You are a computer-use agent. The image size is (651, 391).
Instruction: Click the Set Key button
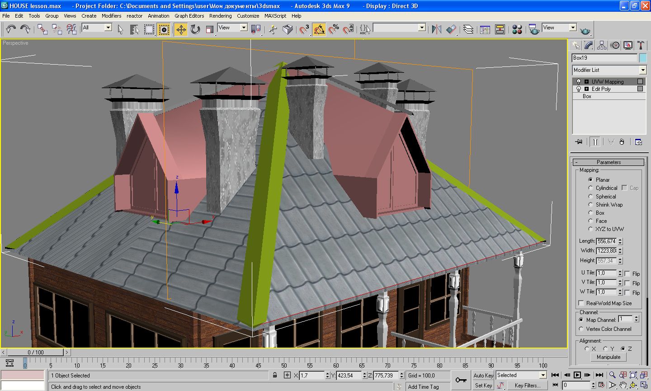point(483,385)
